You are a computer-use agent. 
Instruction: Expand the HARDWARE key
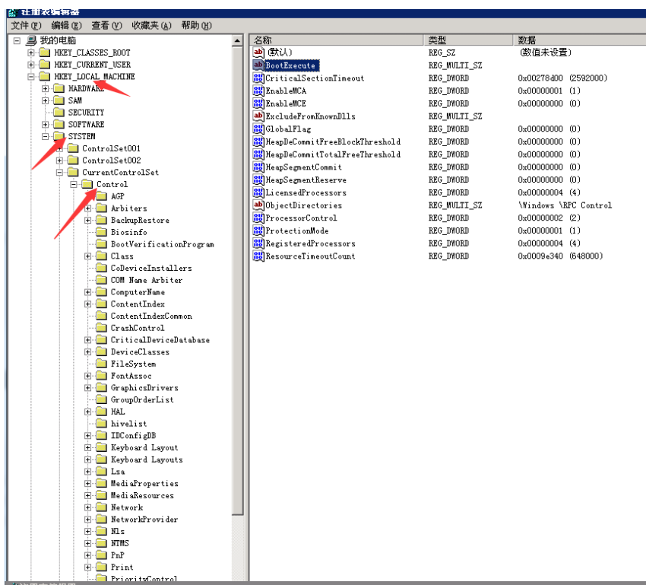[45, 89]
